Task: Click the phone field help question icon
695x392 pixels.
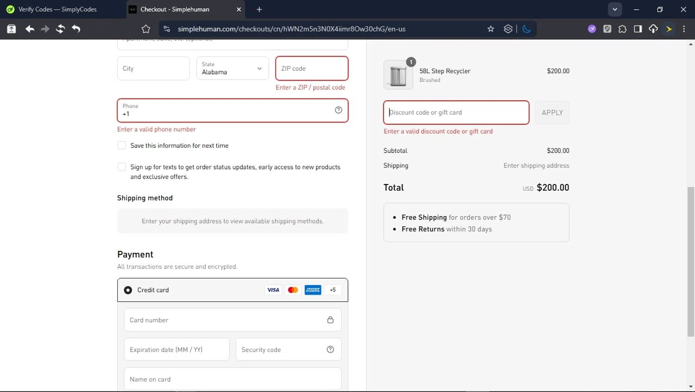Action: tap(338, 110)
